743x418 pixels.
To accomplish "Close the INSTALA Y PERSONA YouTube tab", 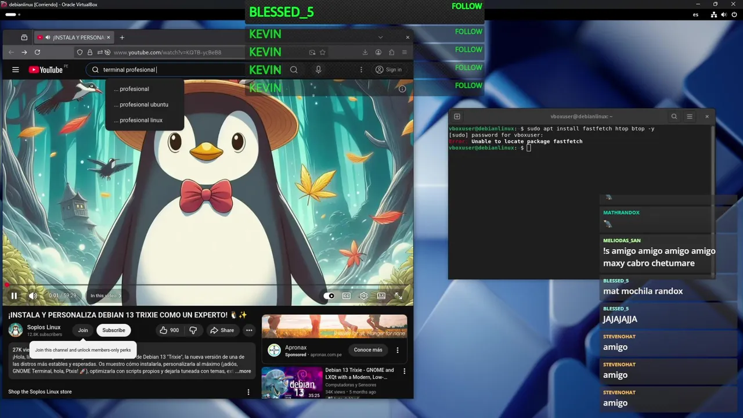I will pyautogui.click(x=108, y=37).
